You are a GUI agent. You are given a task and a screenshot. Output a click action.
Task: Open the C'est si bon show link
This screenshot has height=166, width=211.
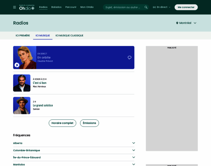click(39, 83)
